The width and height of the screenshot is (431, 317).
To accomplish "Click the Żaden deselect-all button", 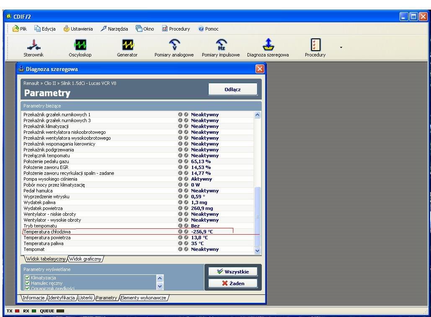I will (x=233, y=283).
